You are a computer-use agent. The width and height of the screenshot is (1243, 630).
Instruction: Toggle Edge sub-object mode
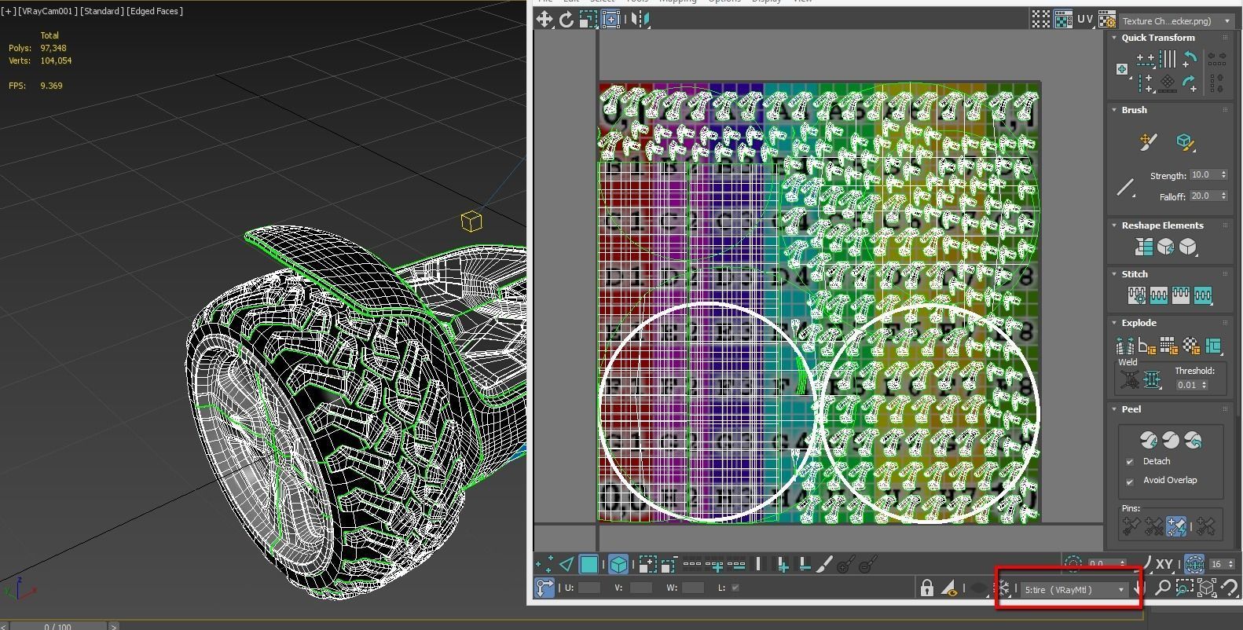(566, 564)
